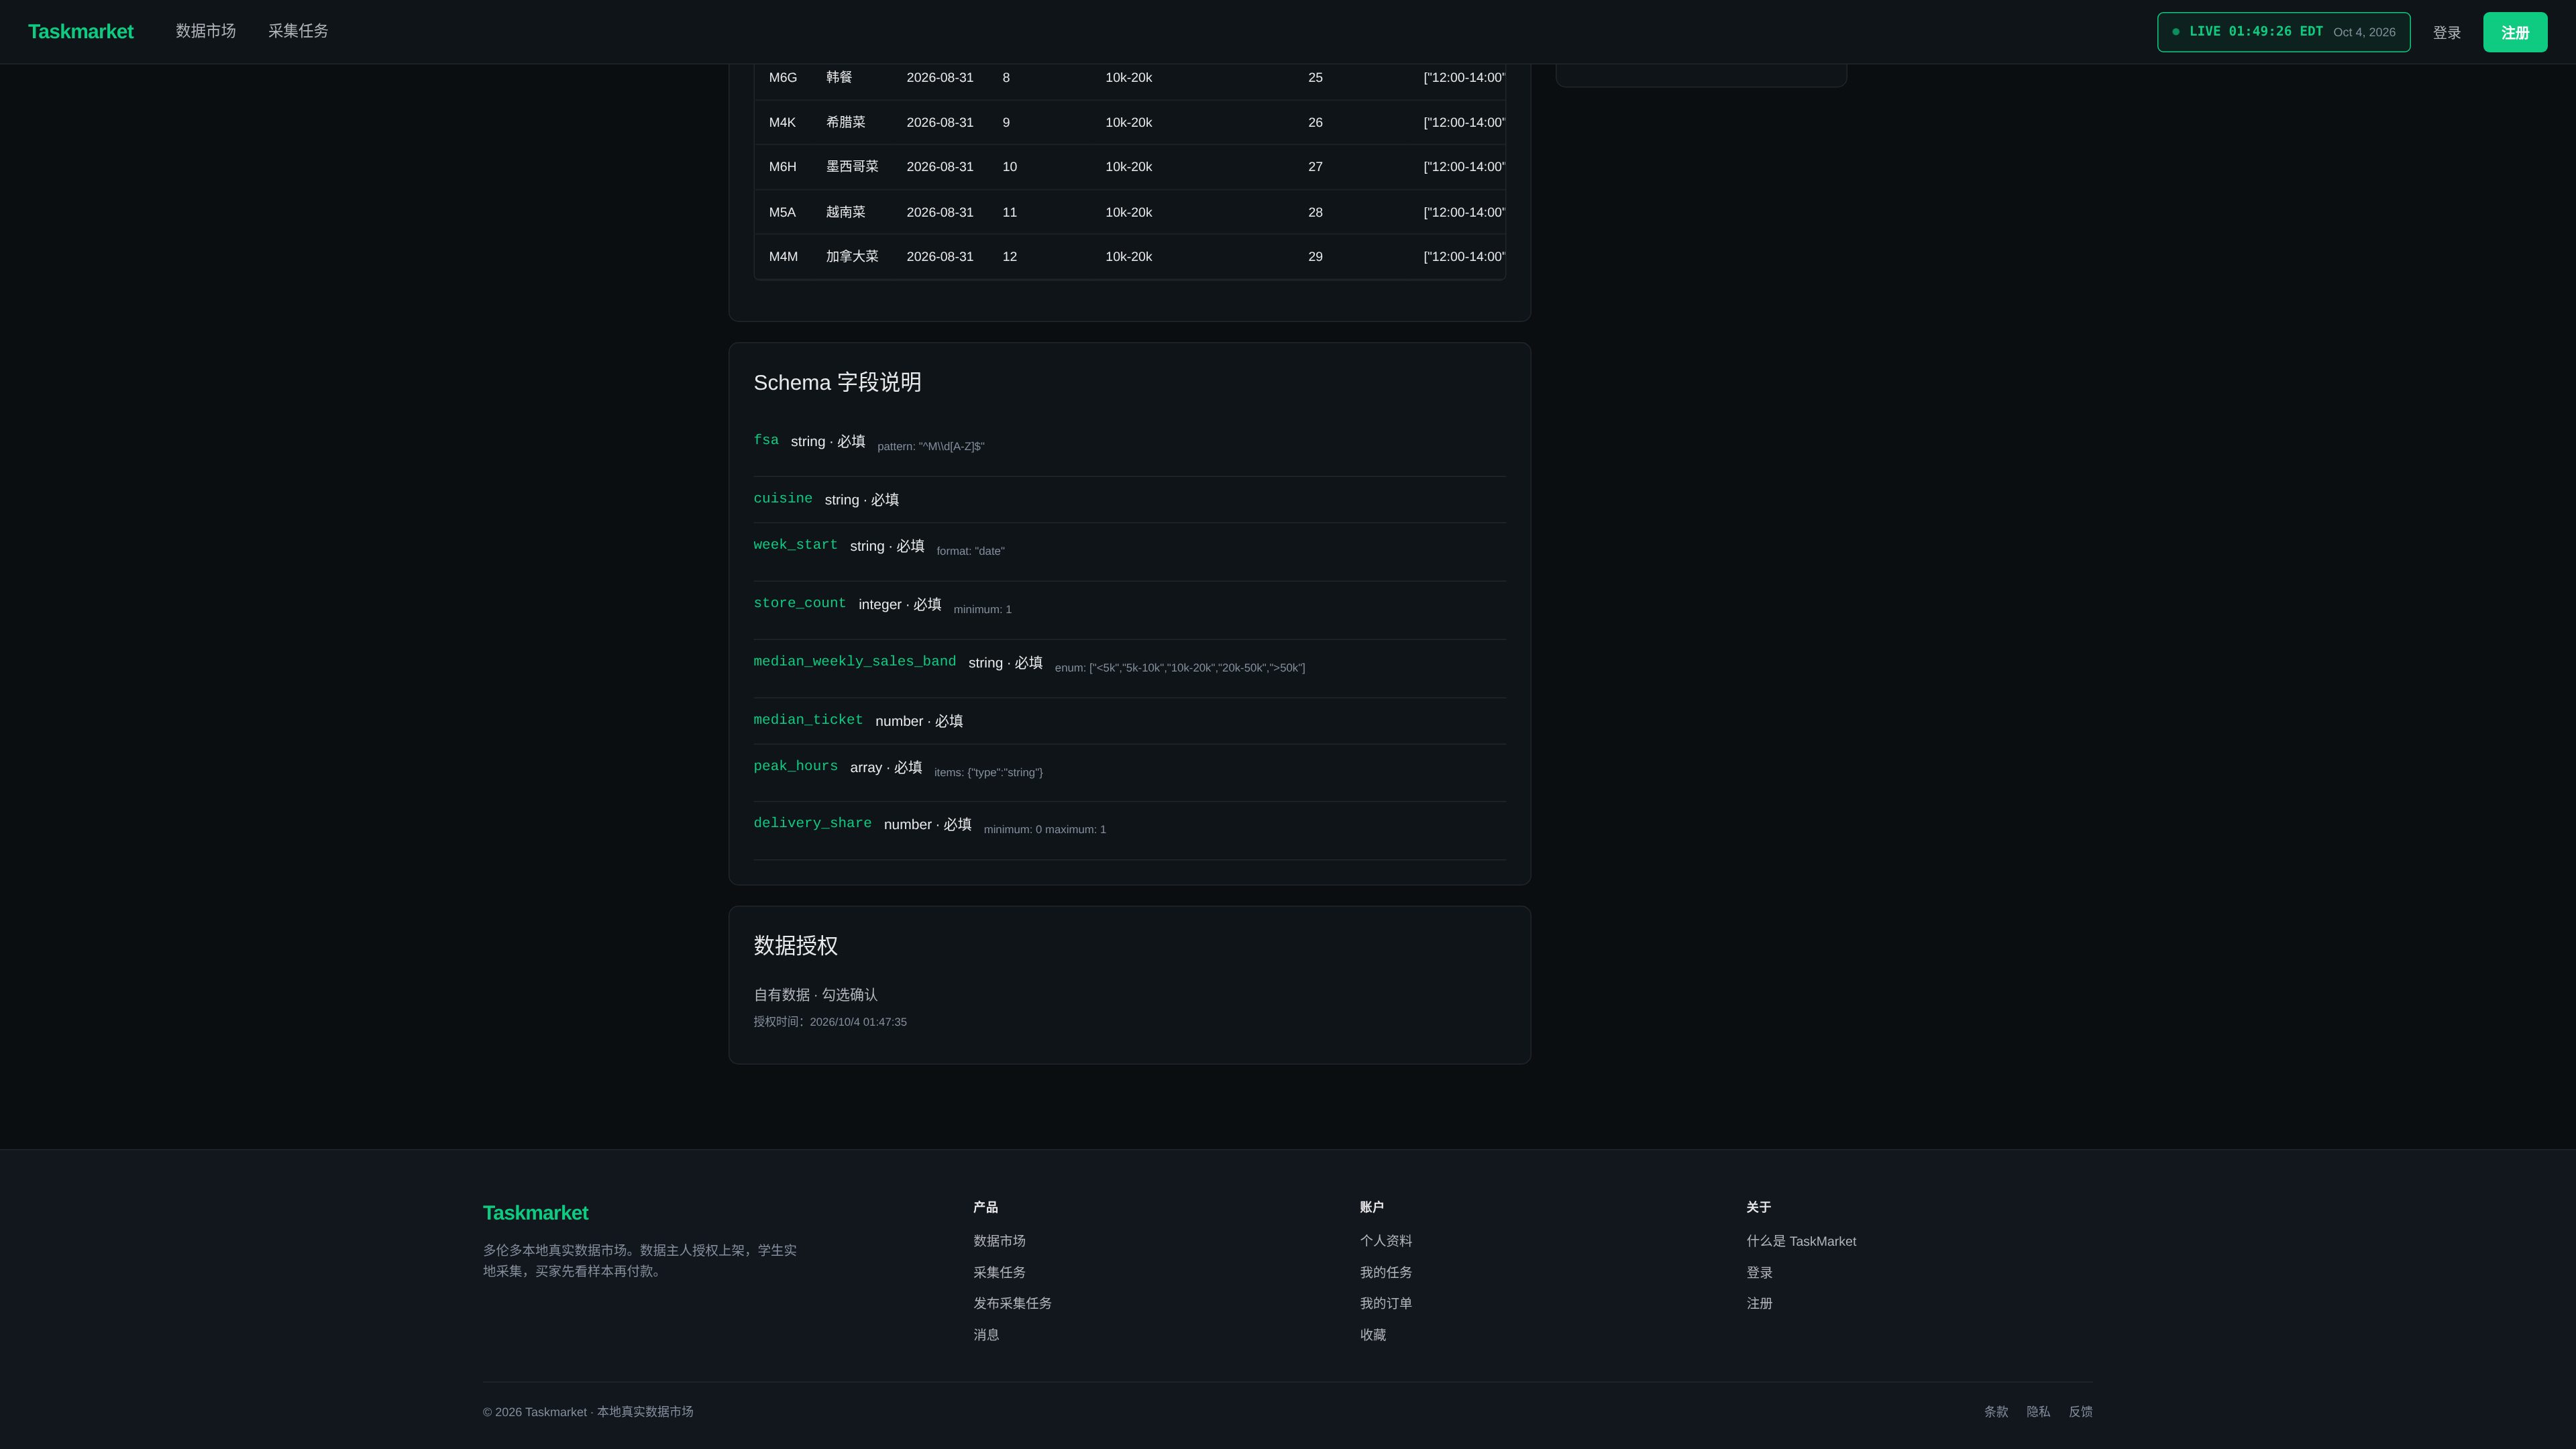
Task: Click the delivery_share field name
Action: 812,823
